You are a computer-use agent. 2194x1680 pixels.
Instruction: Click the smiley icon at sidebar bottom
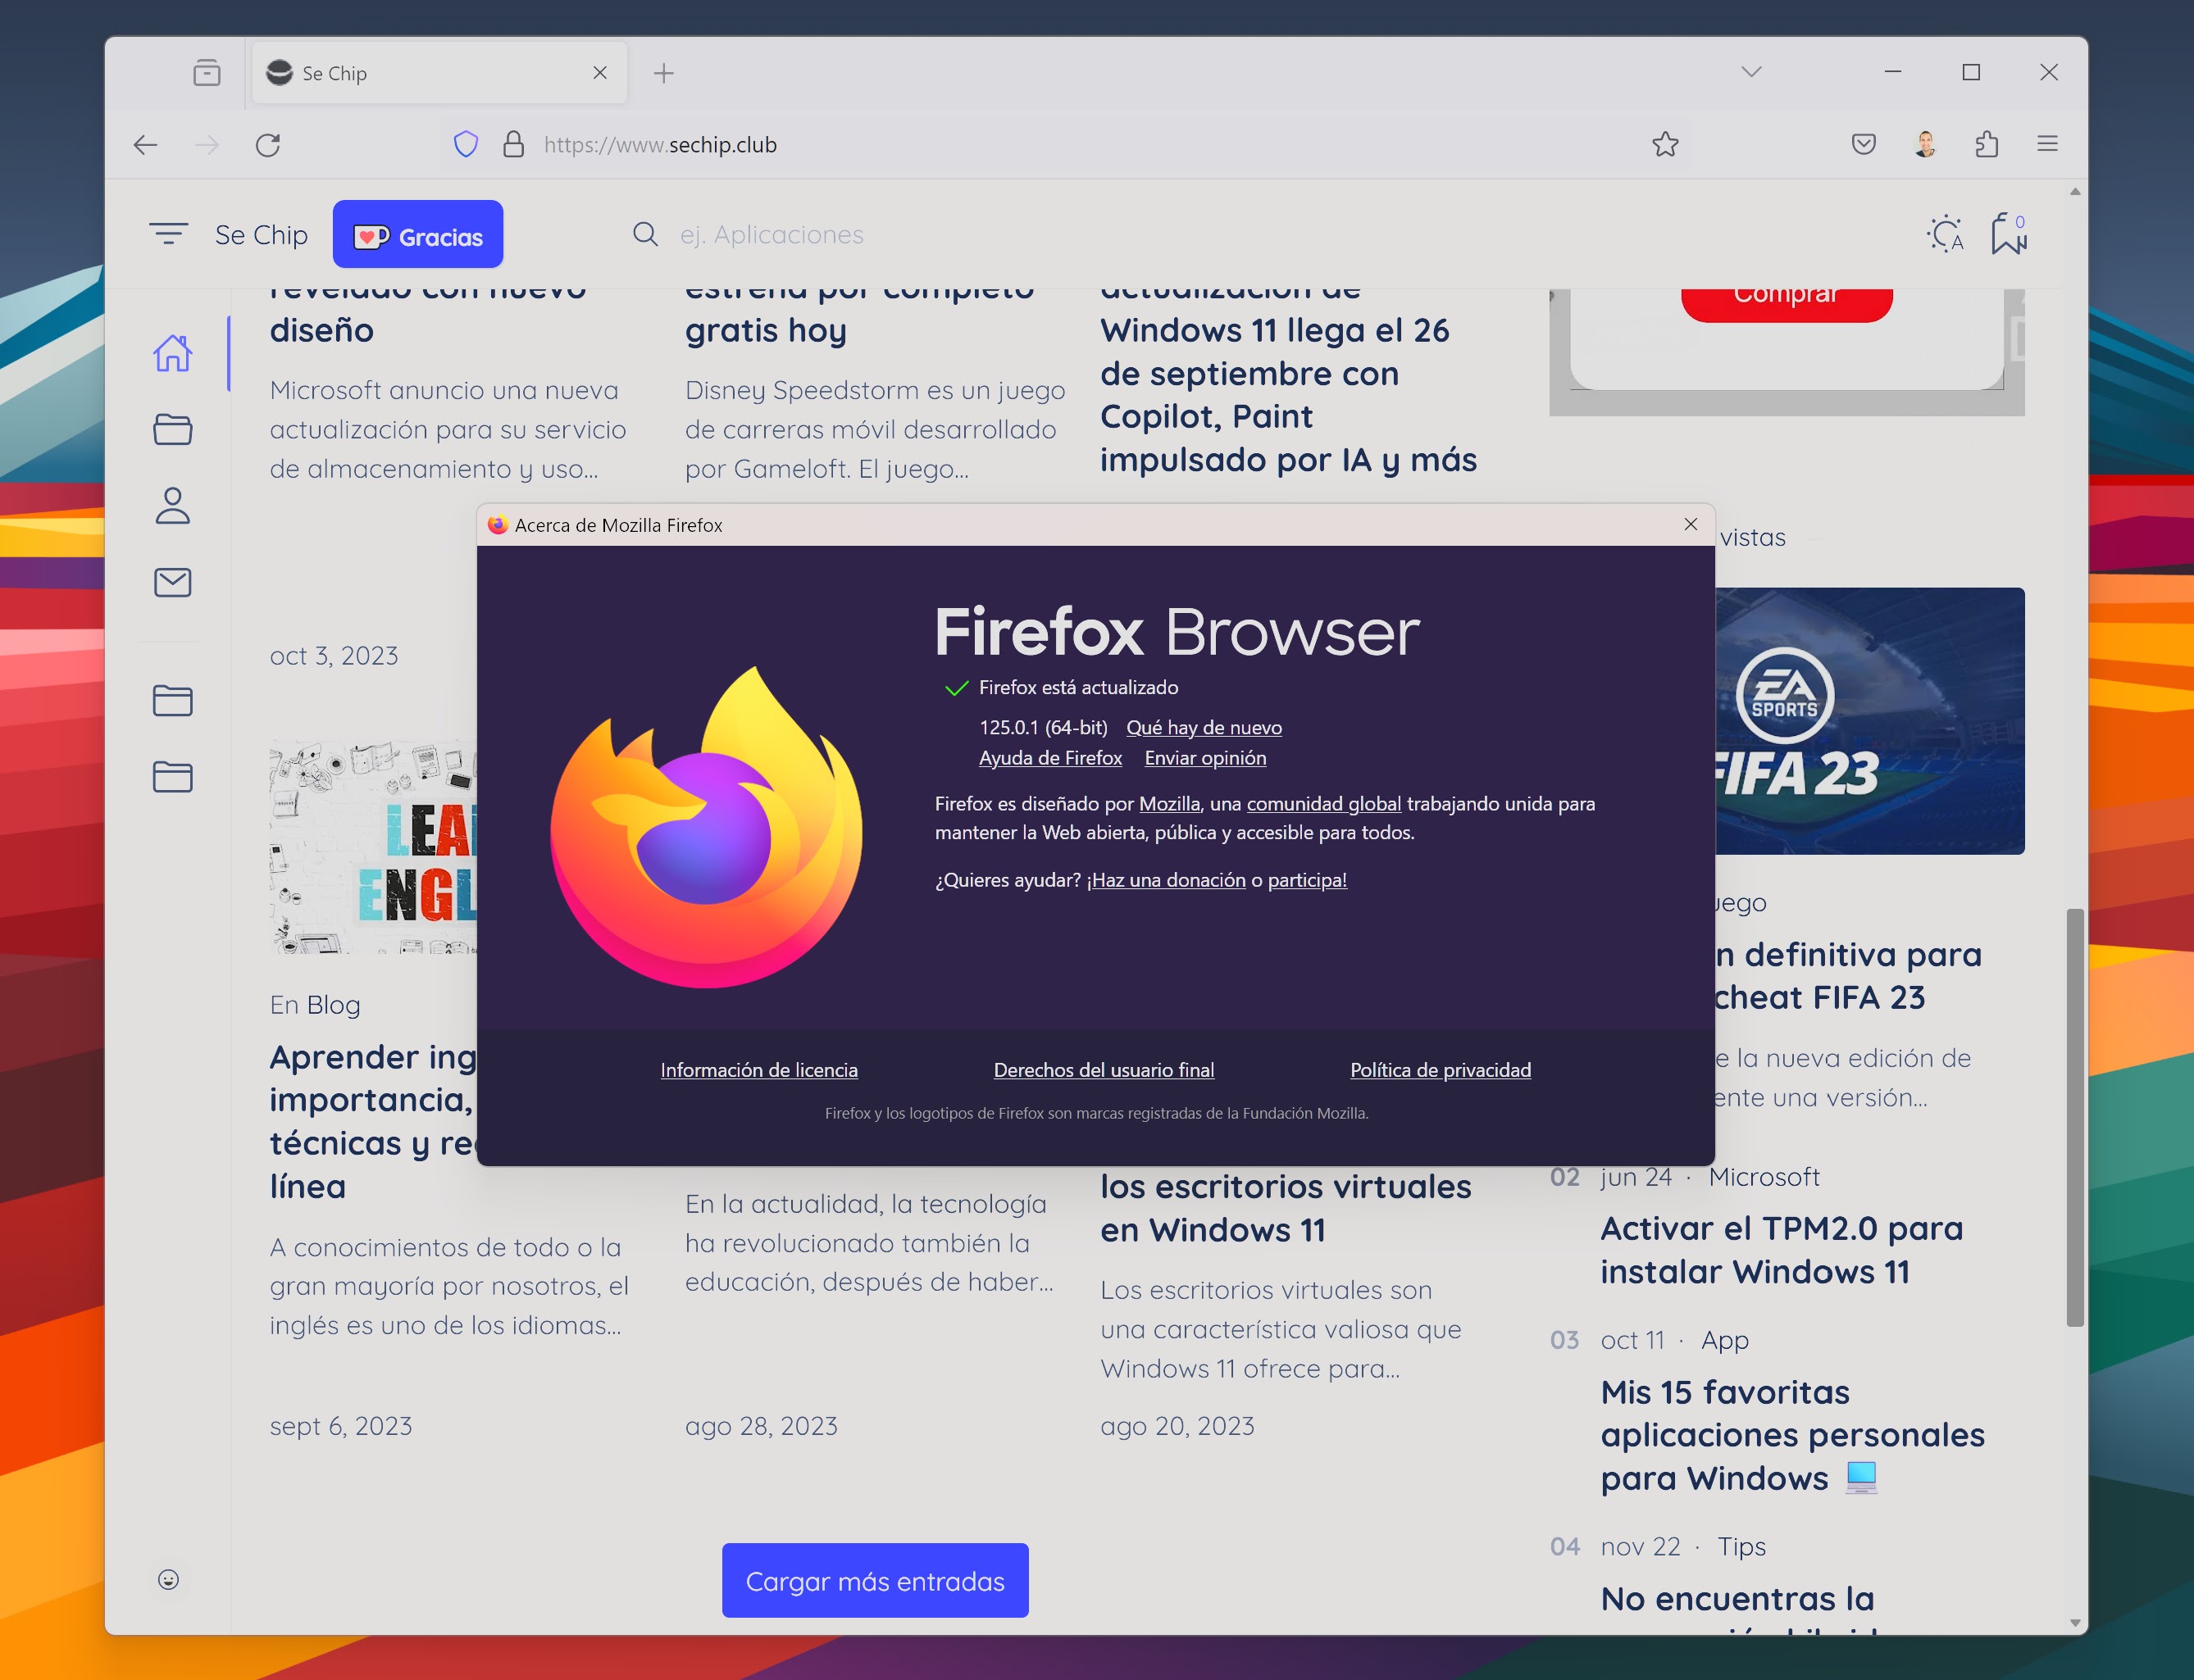[x=168, y=1579]
